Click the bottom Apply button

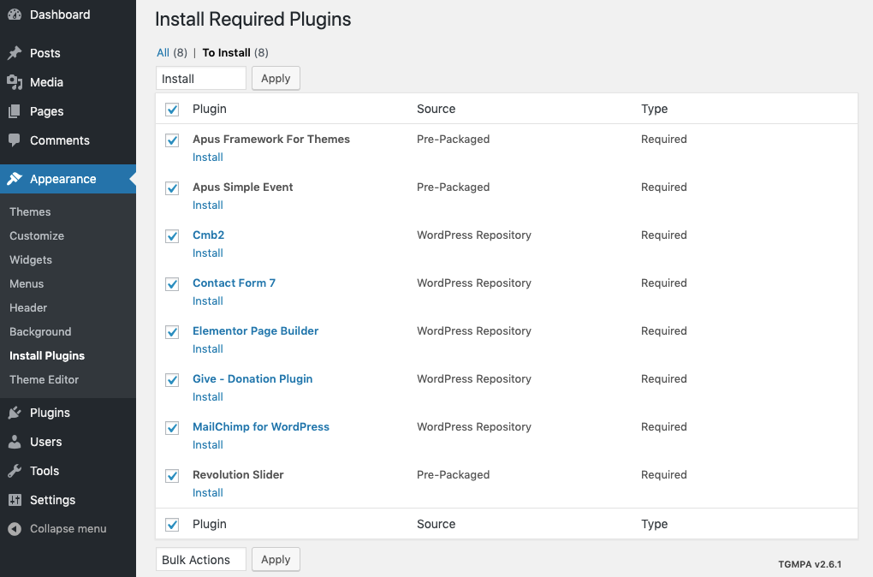[x=276, y=559]
